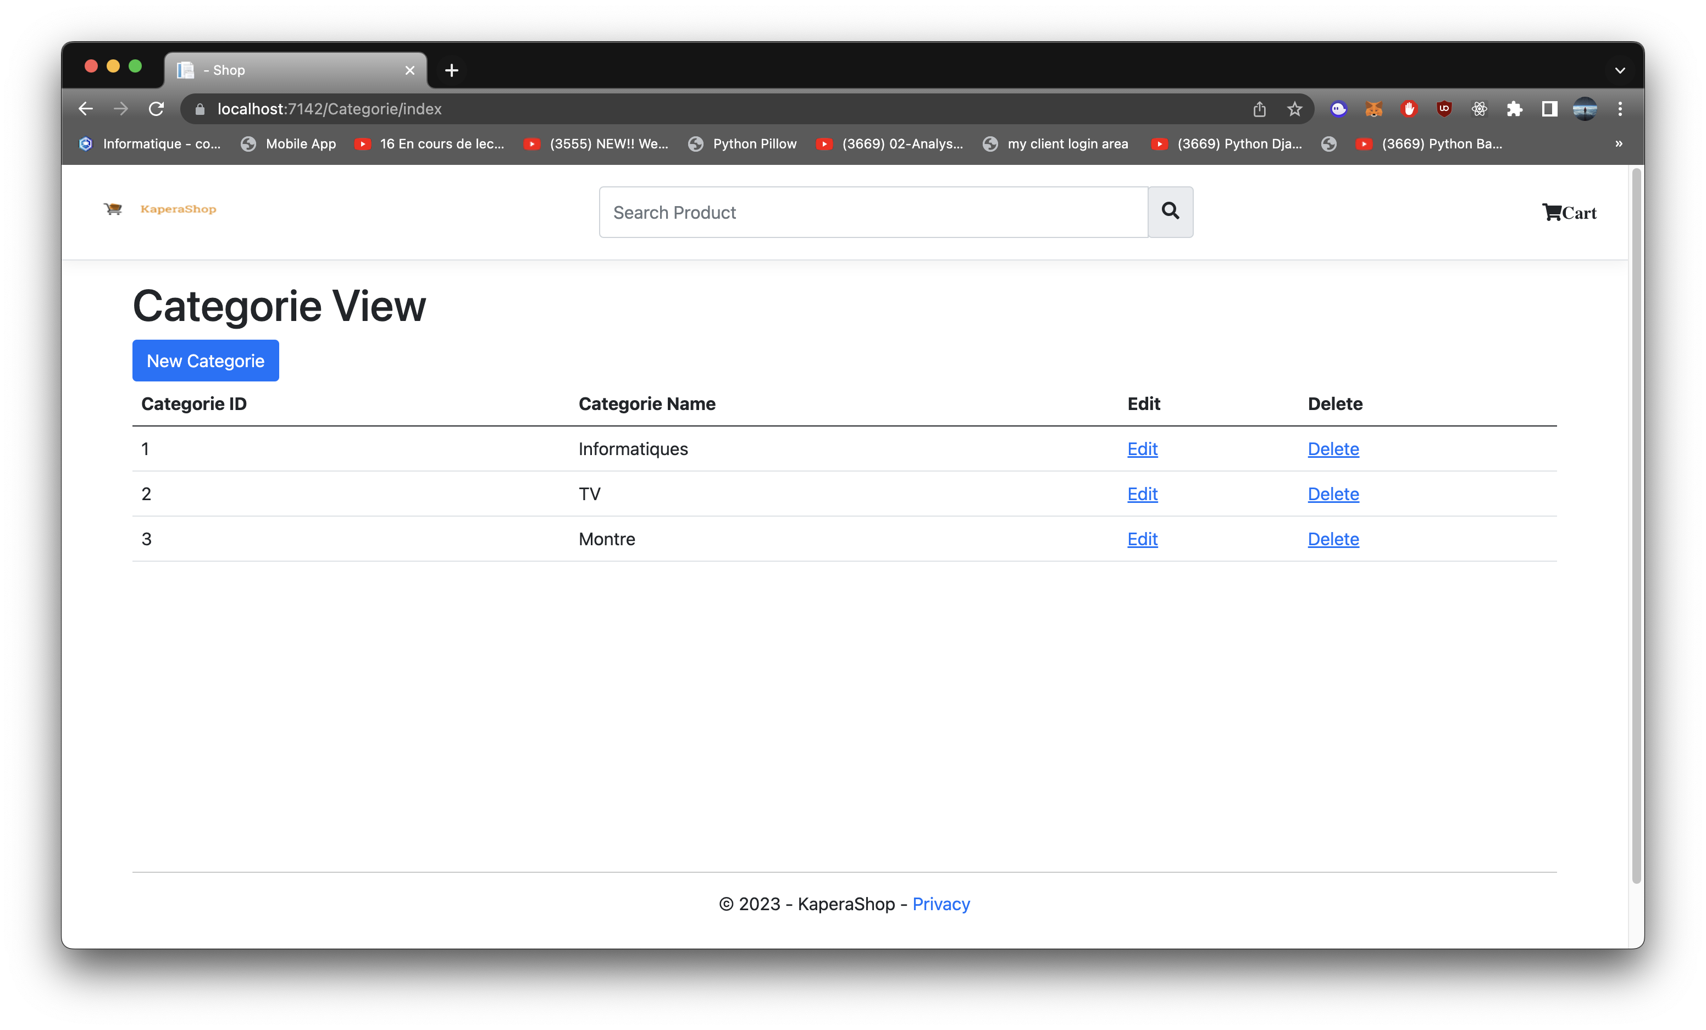The image size is (1706, 1030).
Task: Click New Categorie button
Action: tap(205, 361)
